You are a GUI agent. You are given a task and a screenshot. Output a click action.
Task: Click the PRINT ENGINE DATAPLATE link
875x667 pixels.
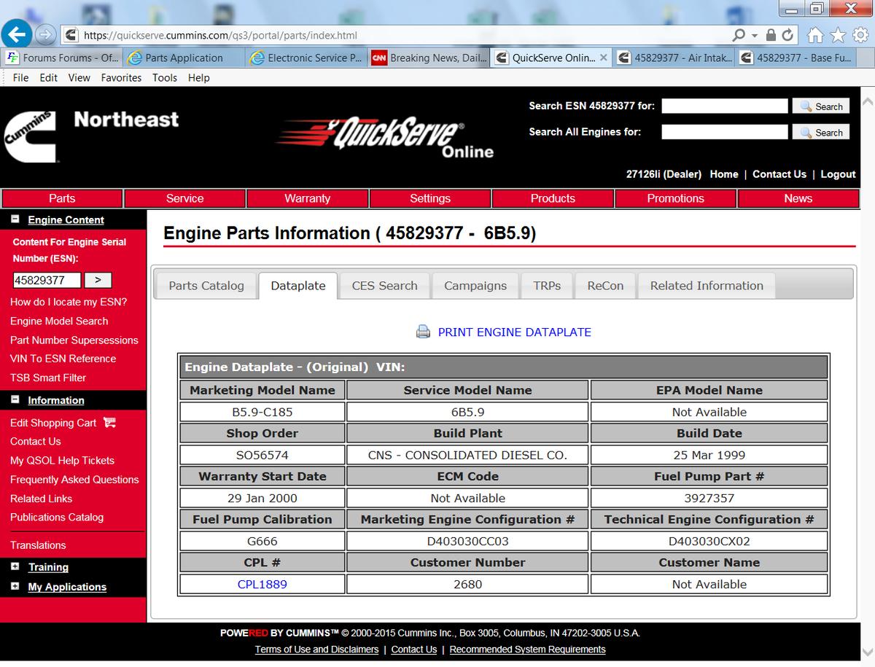point(514,332)
